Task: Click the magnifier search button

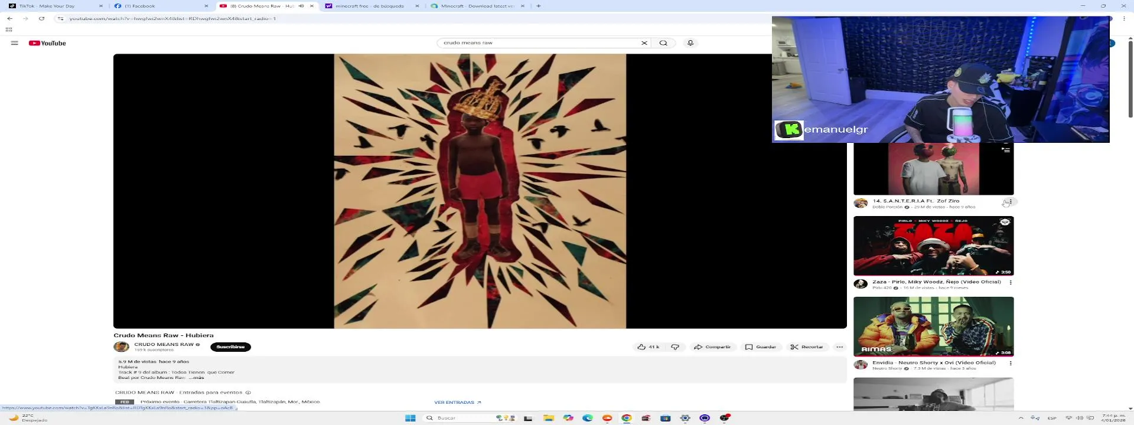Action: [x=663, y=42]
